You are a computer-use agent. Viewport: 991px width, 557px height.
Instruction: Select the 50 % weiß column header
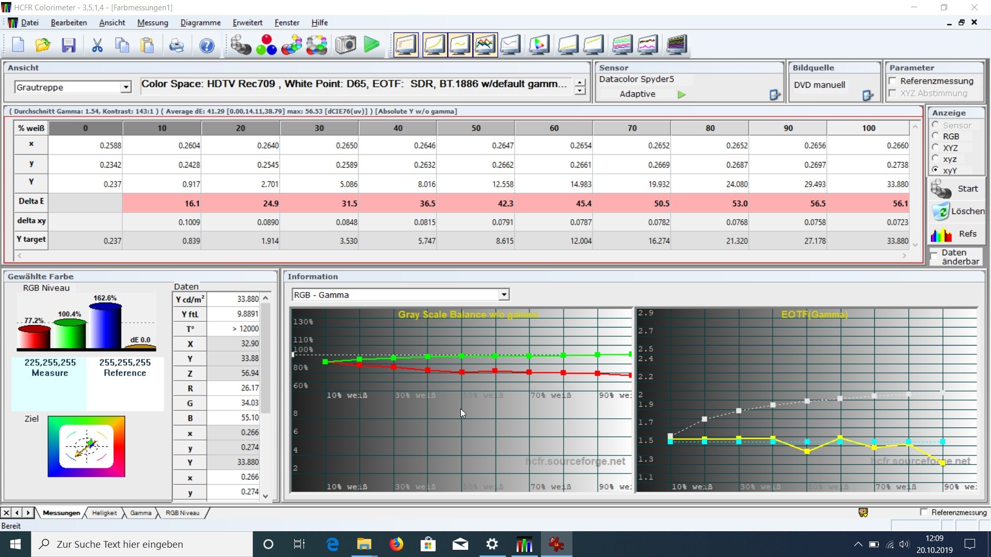click(x=476, y=128)
